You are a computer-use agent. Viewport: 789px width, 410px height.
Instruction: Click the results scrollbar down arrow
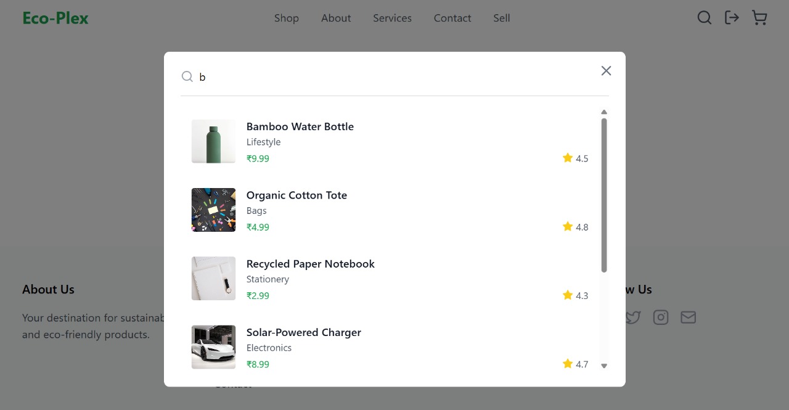click(604, 366)
